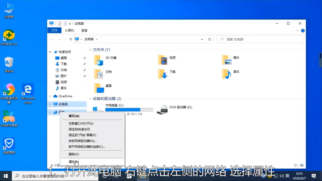Open 360安全卫士 desktop shortcut
Viewport: 322px width, 181px height.
(9, 37)
